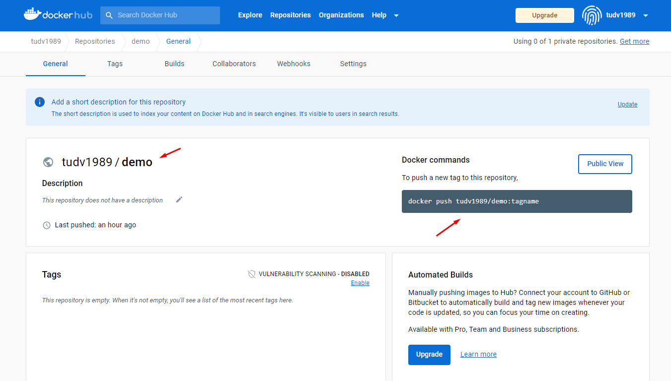
Task: Click the pencil icon to edit the description
Action: pos(179,199)
